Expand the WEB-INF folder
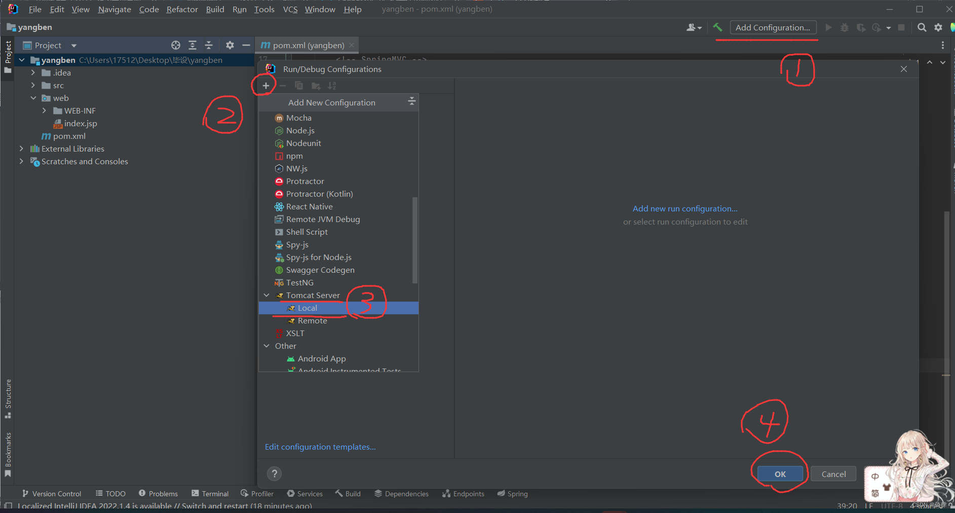The width and height of the screenshot is (955, 513). click(44, 111)
